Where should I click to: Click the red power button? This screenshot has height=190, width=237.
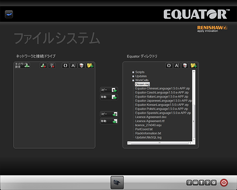click(224, 183)
